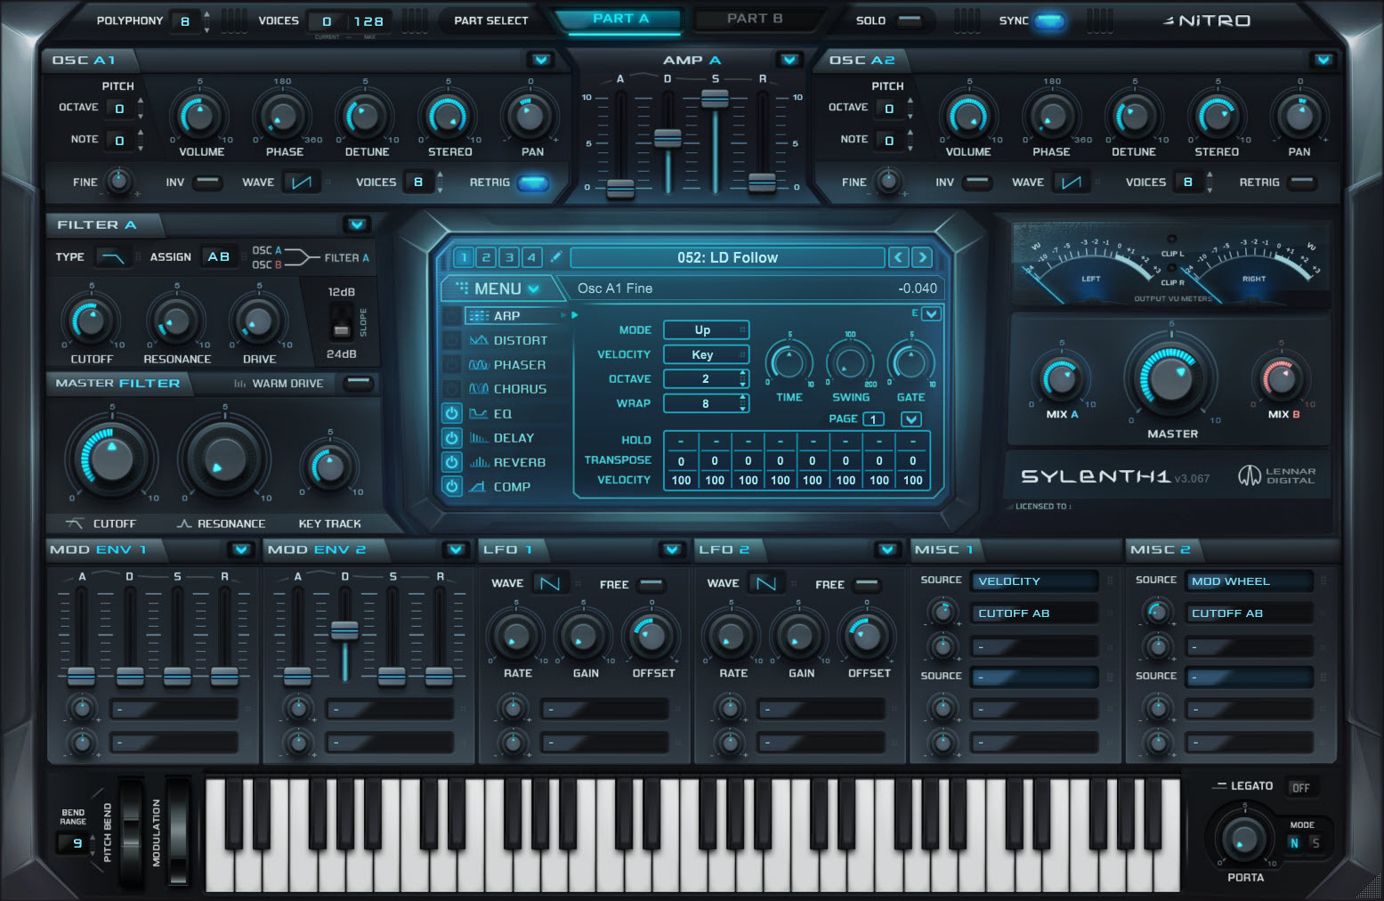Viewport: 1384px width, 901px height.
Task: Select portamento mode N button
Action: coord(1294,843)
